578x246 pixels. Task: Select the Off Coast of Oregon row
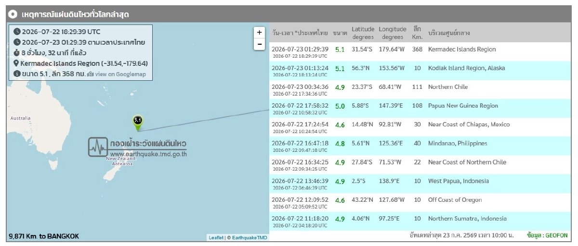[x=420, y=202]
